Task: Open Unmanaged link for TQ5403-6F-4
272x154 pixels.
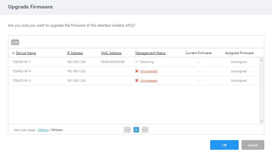Action: click(149, 71)
